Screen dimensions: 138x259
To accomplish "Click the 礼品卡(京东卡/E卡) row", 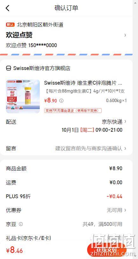I will coord(66,238).
